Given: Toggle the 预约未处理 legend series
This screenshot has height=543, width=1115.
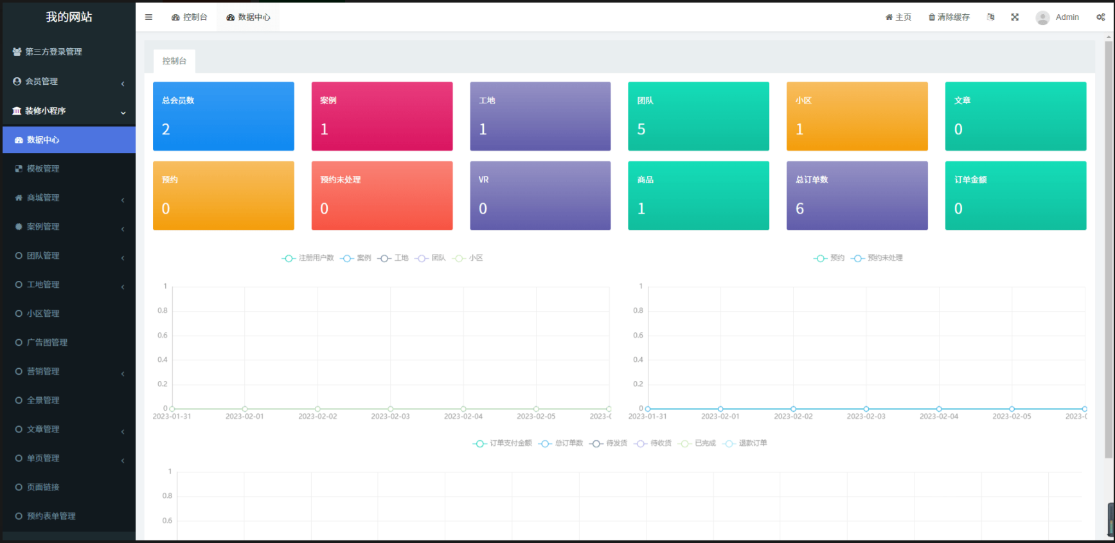Looking at the screenshot, I should click(x=877, y=258).
